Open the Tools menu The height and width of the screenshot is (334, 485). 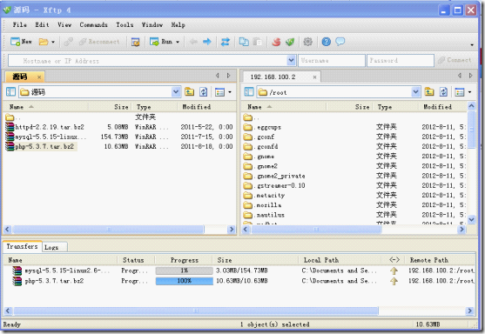tap(125, 24)
